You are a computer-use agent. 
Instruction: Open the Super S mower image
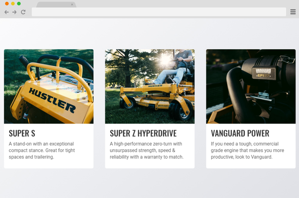[49, 86]
